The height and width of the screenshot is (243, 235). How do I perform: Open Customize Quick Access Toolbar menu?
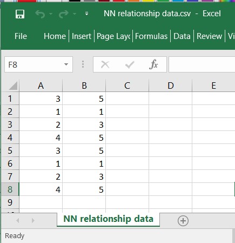point(86,14)
